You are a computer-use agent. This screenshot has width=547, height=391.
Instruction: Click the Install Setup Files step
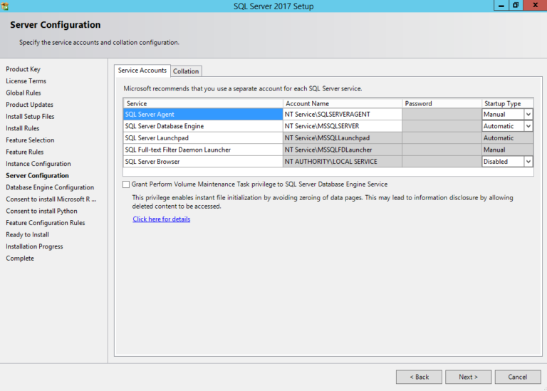click(x=30, y=117)
